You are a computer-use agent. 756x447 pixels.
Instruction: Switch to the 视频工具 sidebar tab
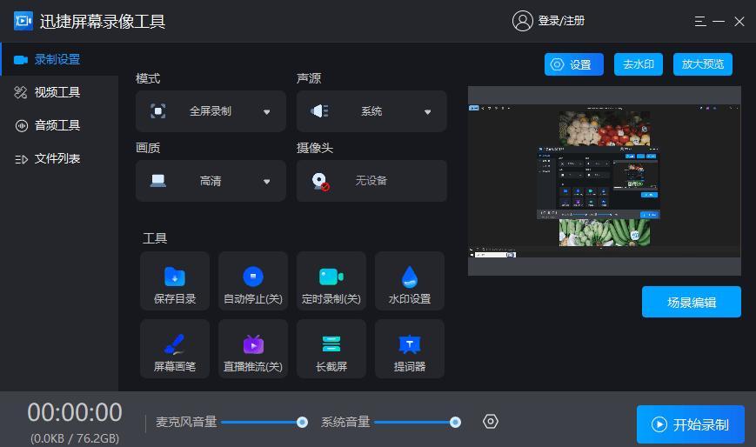(57, 92)
